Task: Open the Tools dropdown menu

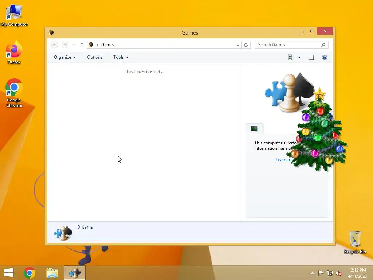Action: (x=121, y=57)
